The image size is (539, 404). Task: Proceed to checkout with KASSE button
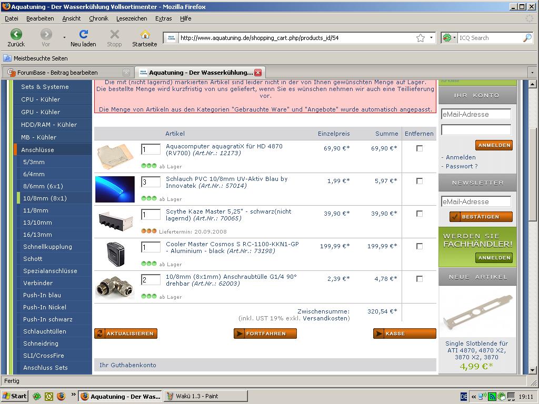click(405, 334)
